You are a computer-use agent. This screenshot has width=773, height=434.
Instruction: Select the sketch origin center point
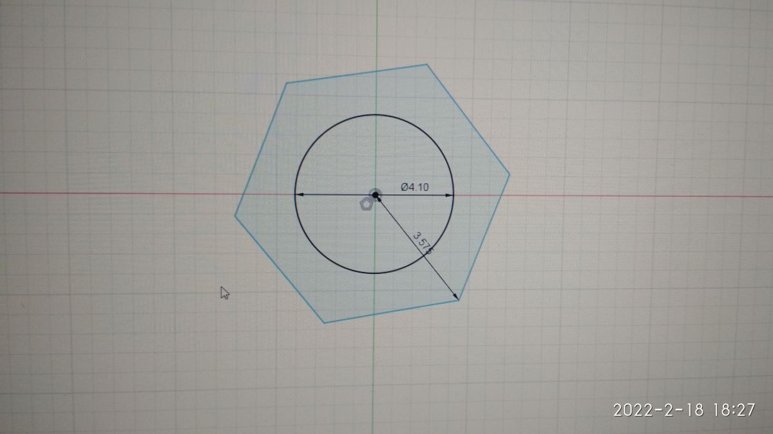pyautogui.click(x=376, y=194)
